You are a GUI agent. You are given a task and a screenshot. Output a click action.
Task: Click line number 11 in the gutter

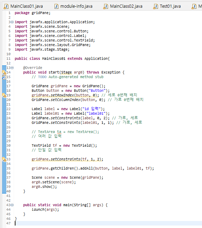pos(8,59)
